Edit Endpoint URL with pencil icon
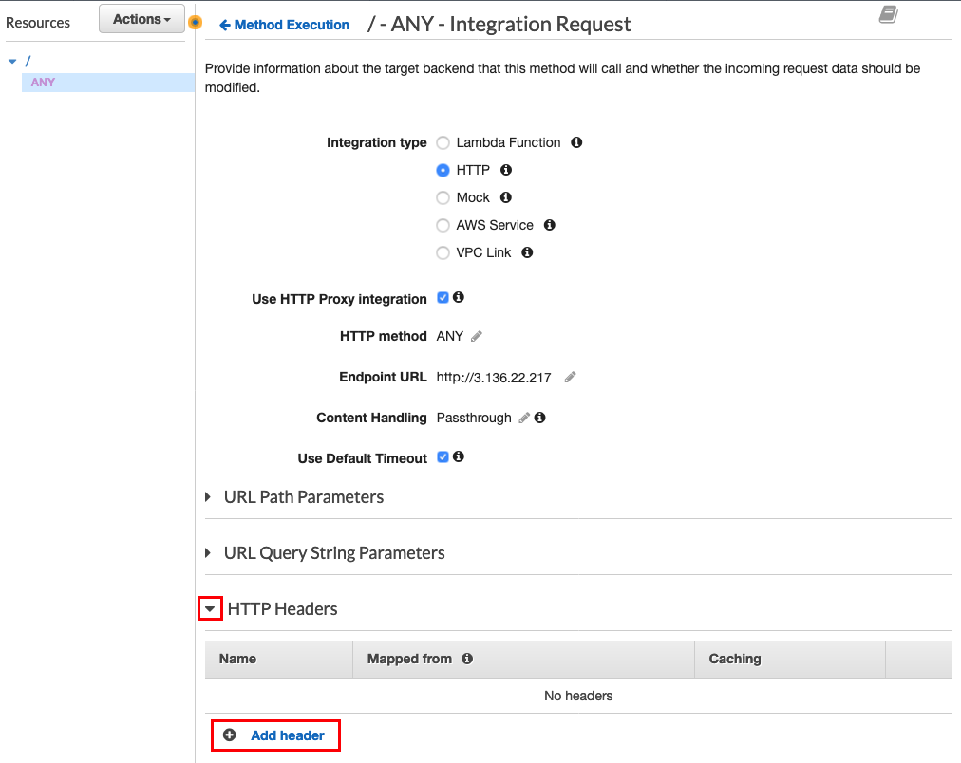This screenshot has height=763, width=961. [x=570, y=377]
